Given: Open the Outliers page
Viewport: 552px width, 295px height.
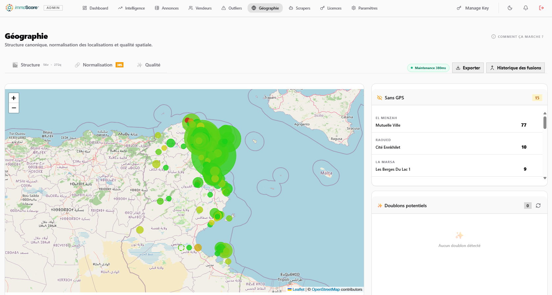Looking at the screenshot, I should (x=232, y=8).
